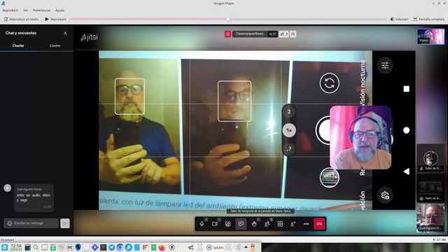Toggle tile view layout
Image resolution: width=448 pixels, height=252 pixels.
tap(280, 224)
